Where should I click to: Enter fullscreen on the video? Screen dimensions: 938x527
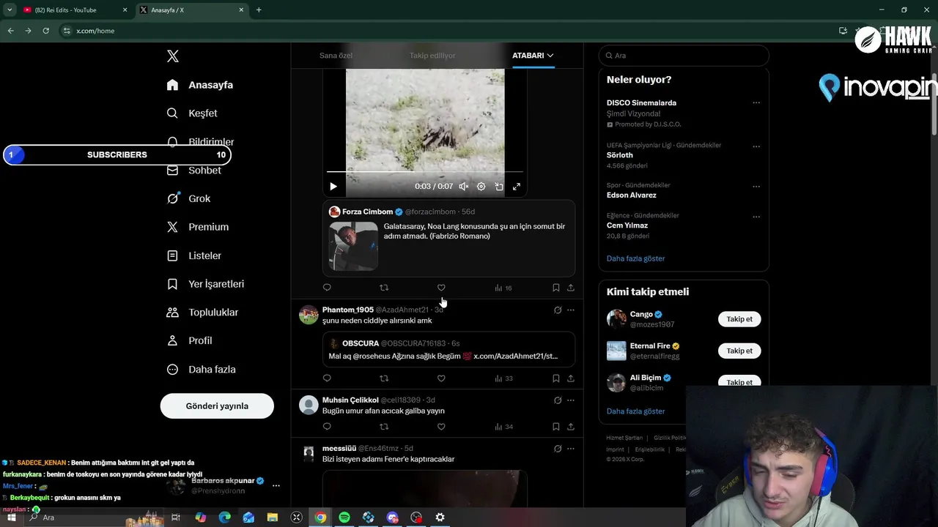tap(517, 187)
